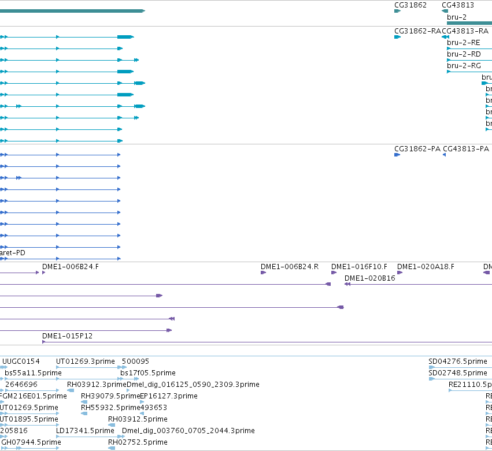Select the RH03912.3prime EST label
Screen dimensions: 492x451
click(97, 385)
